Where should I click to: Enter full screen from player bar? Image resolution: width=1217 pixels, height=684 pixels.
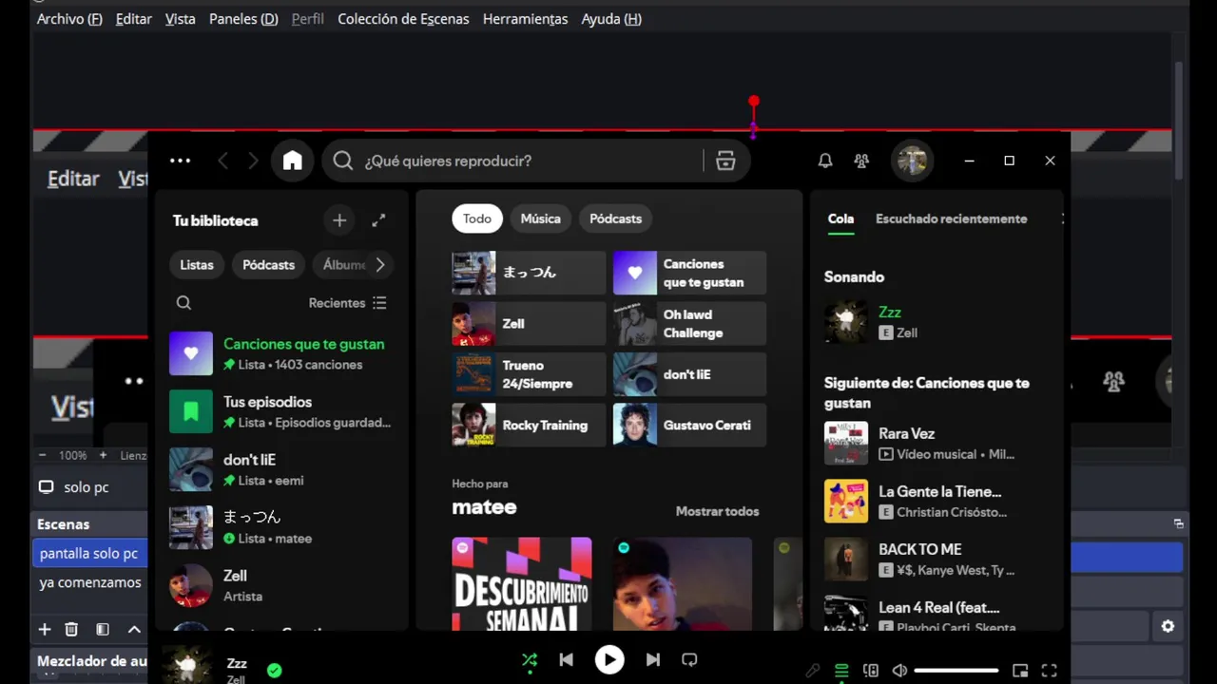(1050, 671)
